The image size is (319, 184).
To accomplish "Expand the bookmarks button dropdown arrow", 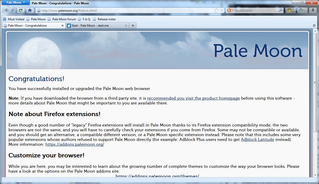I will 293,11.
